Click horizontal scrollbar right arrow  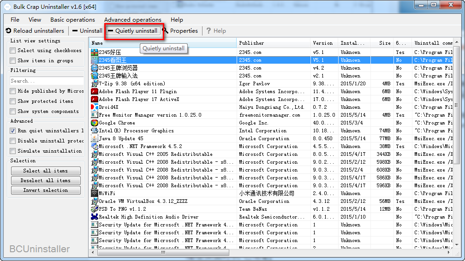pyautogui.click(x=449, y=252)
